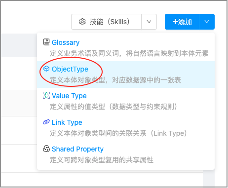
Task: Click the Link Type chain icon
Action: (46, 122)
